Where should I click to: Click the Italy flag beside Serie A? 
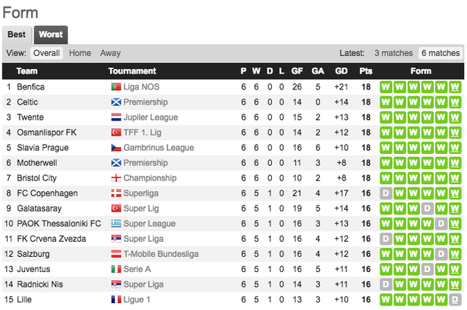[x=116, y=269]
